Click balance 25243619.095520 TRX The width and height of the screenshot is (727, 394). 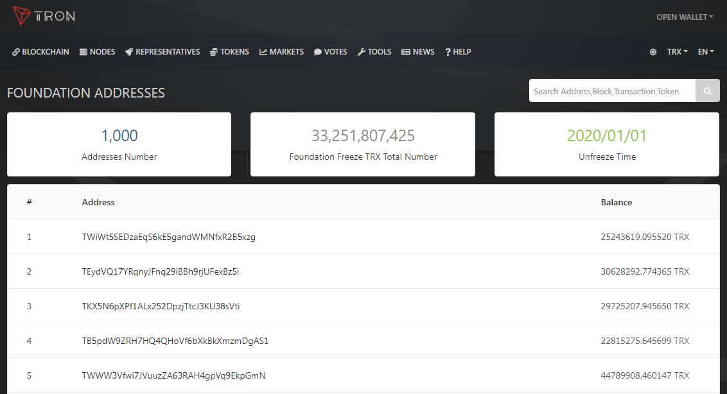[x=645, y=237]
